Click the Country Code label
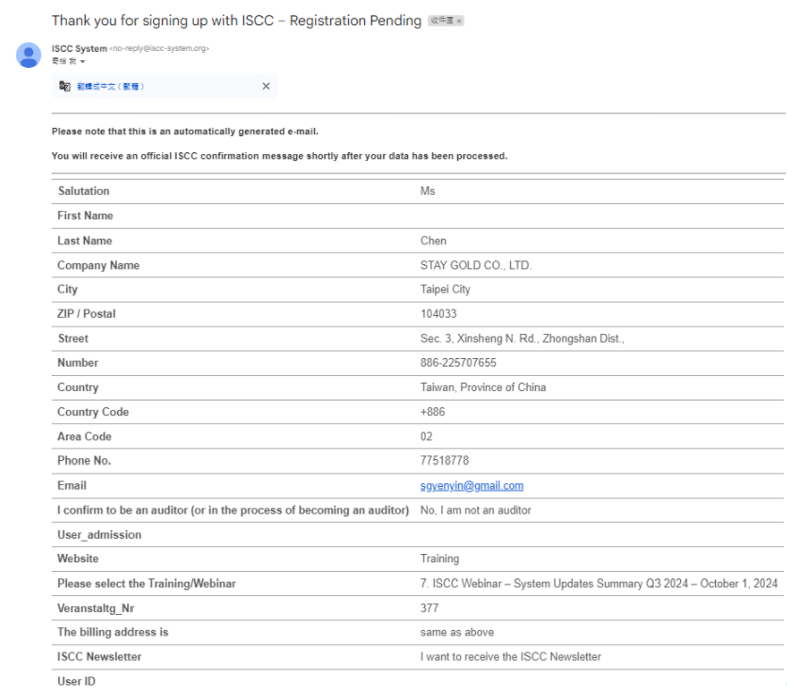787x696 pixels. click(93, 412)
